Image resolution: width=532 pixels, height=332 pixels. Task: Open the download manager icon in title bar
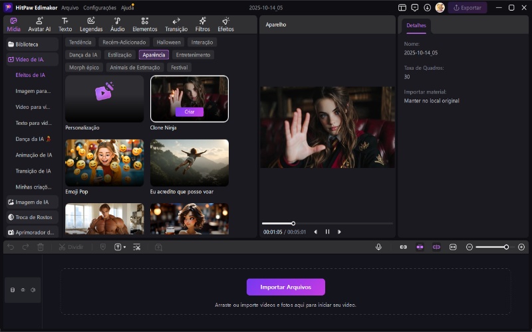click(x=427, y=7)
